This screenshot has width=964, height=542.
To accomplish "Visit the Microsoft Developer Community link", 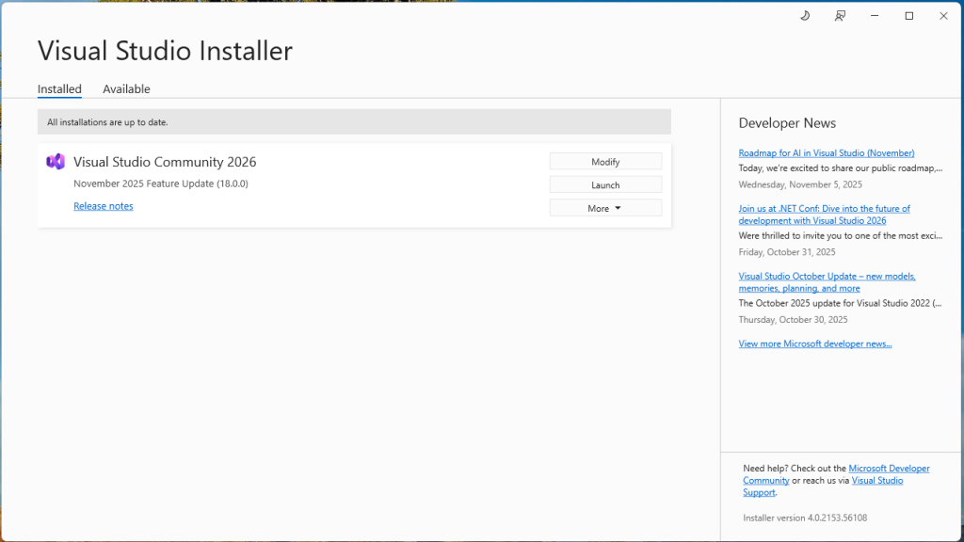I will point(836,474).
